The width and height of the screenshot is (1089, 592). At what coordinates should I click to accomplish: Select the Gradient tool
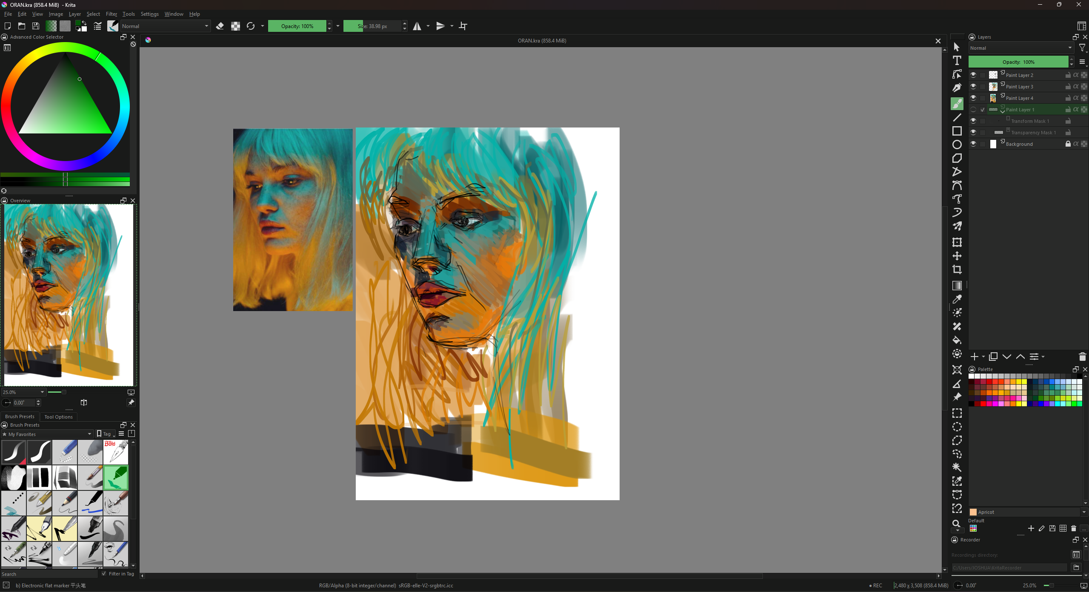957,286
